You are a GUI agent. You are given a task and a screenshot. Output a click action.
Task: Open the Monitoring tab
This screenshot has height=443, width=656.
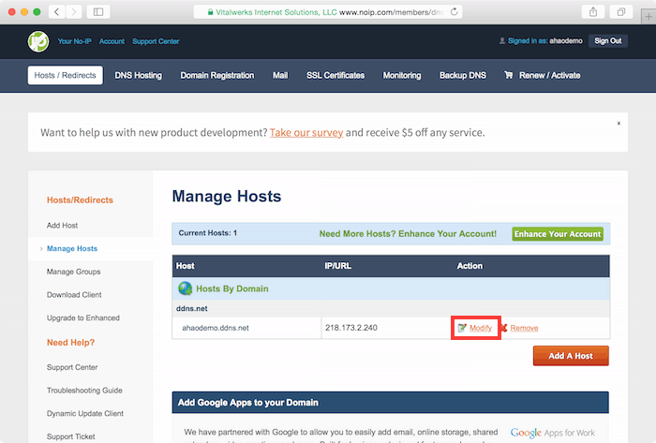point(402,75)
